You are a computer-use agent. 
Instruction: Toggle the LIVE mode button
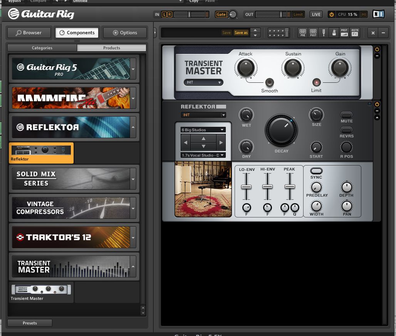[x=316, y=14]
